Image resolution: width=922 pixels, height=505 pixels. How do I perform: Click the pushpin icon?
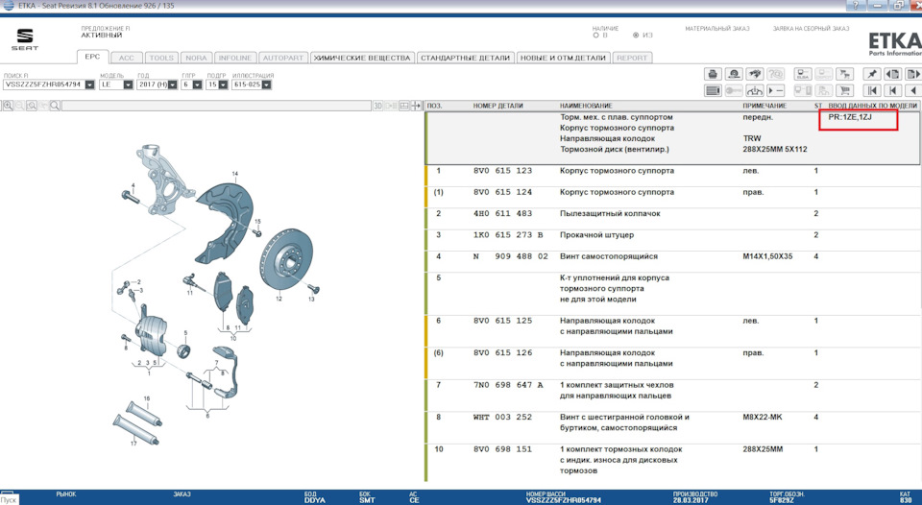coord(871,74)
